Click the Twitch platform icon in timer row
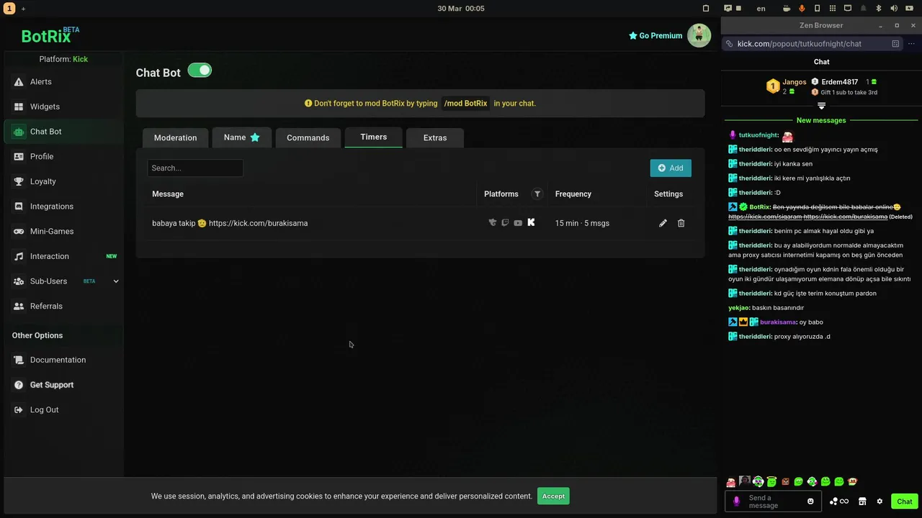The height and width of the screenshot is (518, 922). click(x=505, y=223)
